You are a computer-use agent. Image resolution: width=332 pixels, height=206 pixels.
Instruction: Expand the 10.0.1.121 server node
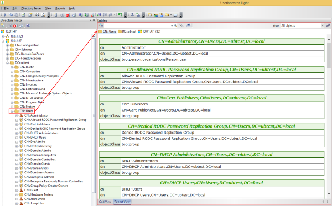(x=3, y=36)
